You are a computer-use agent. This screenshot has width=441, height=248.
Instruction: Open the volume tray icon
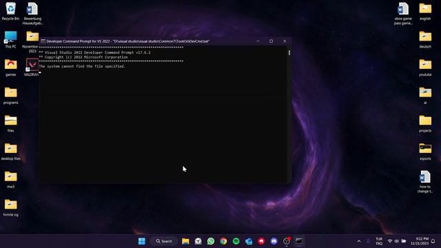(x=397, y=241)
